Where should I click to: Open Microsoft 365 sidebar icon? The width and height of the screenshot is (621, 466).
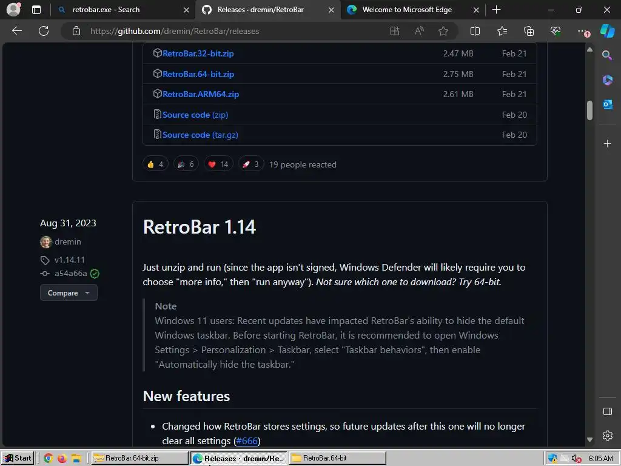[607, 80]
